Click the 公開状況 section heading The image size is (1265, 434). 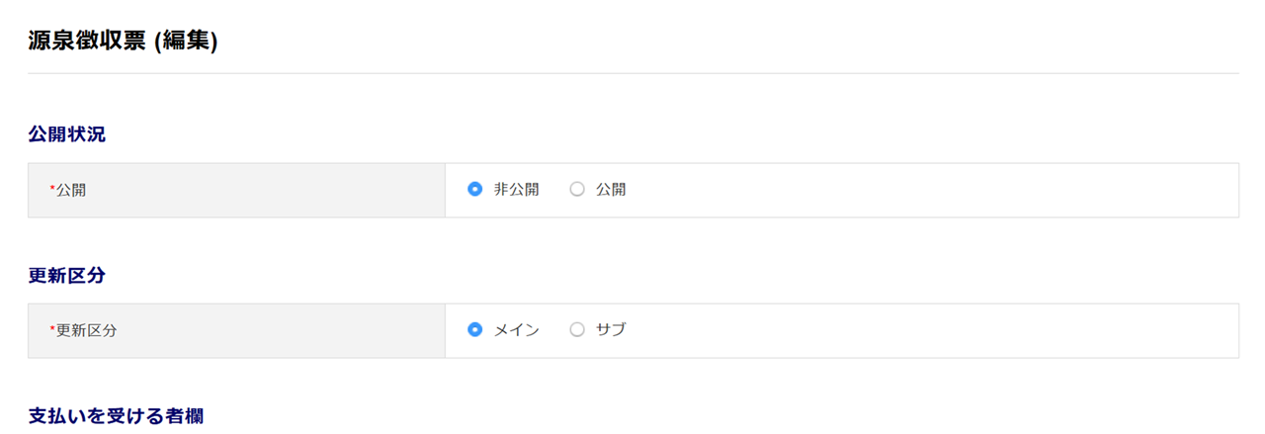point(66,134)
